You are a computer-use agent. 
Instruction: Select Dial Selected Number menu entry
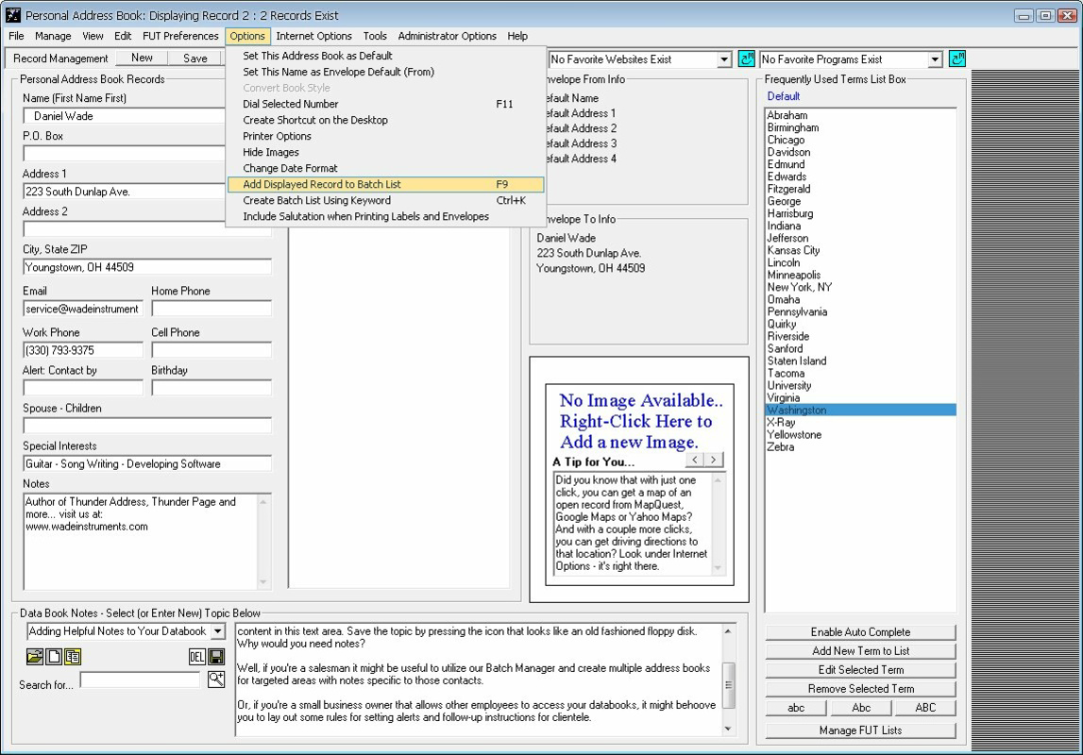point(385,104)
